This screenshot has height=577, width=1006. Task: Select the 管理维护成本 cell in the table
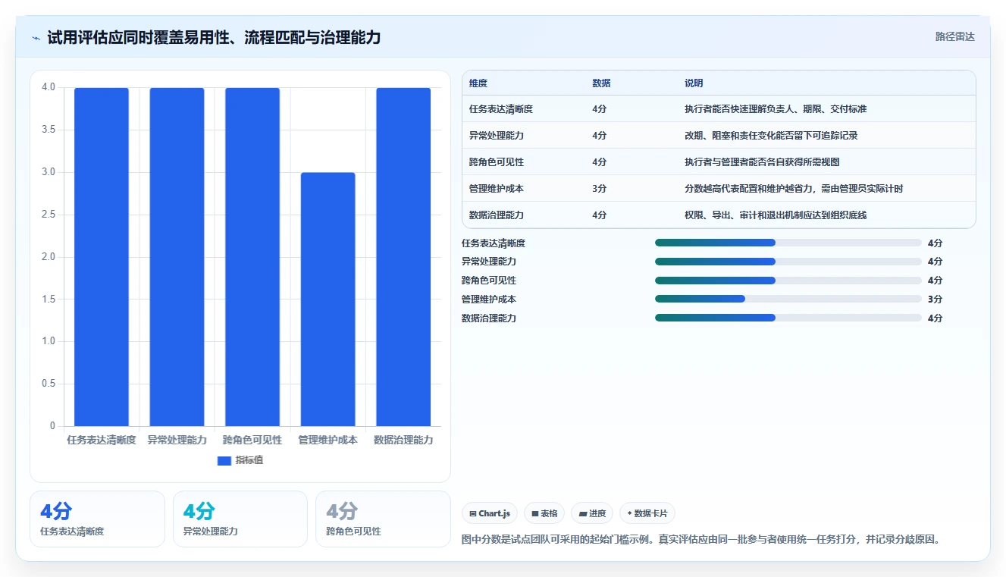(x=497, y=189)
